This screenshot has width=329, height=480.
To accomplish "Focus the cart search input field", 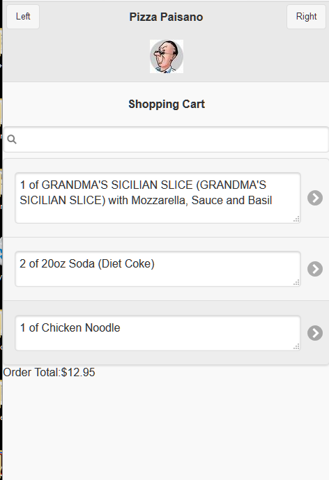I will (x=166, y=139).
